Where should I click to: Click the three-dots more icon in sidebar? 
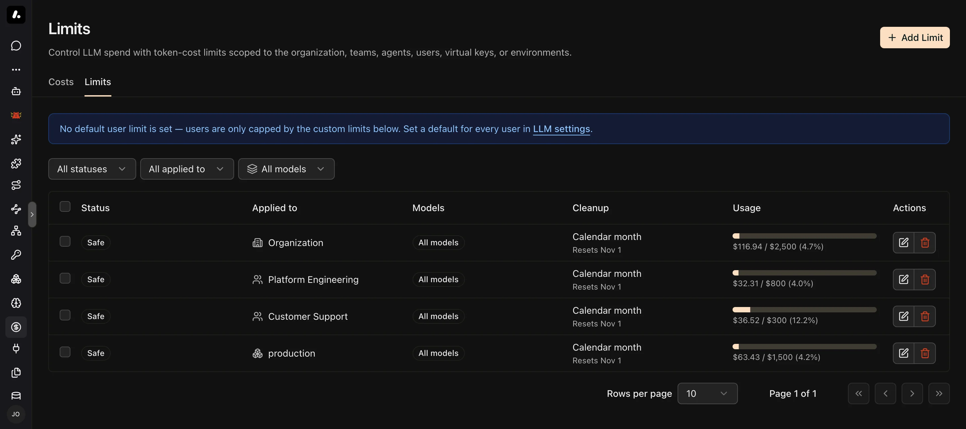click(x=16, y=70)
